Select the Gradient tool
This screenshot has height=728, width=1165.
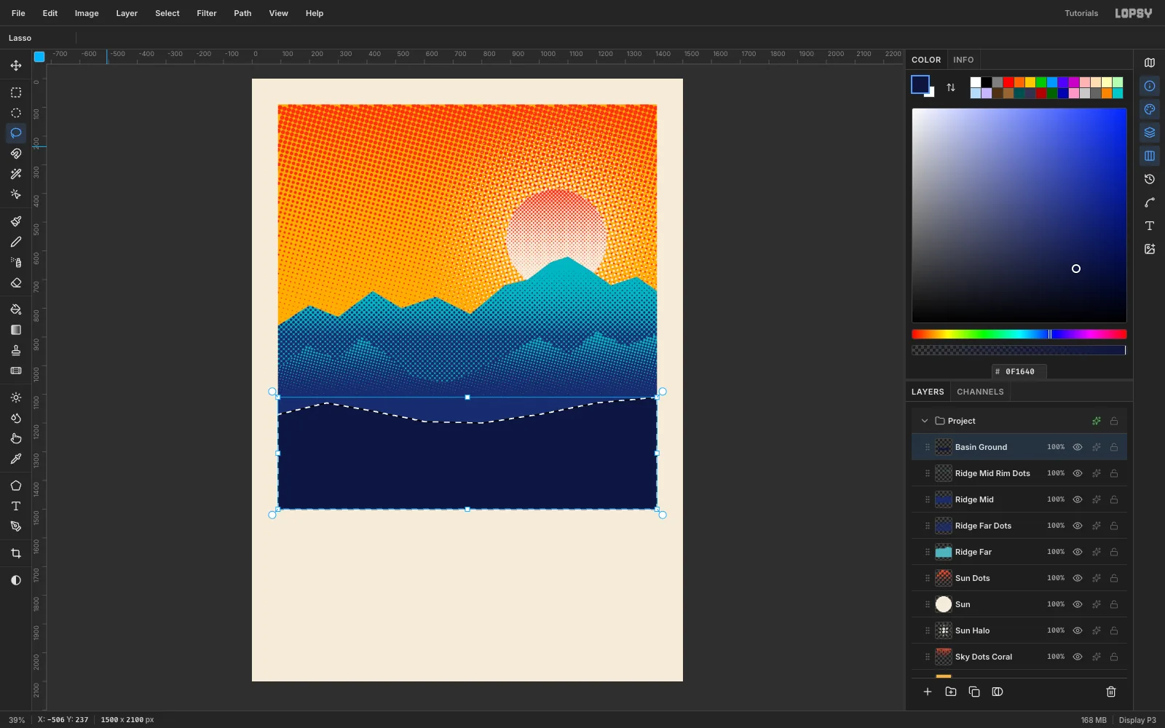point(16,330)
